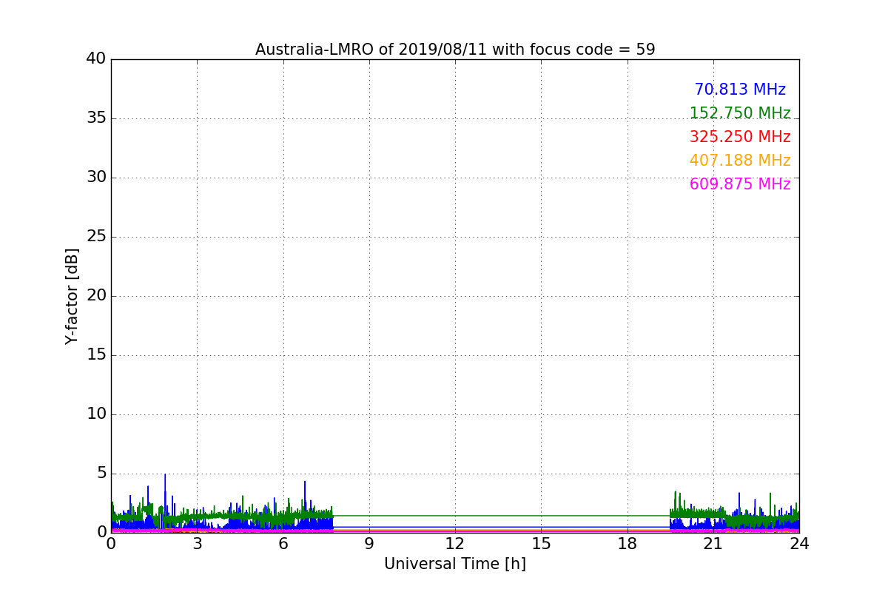Click the x-axis tick label 24

pyautogui.click(x=799, y=544)
